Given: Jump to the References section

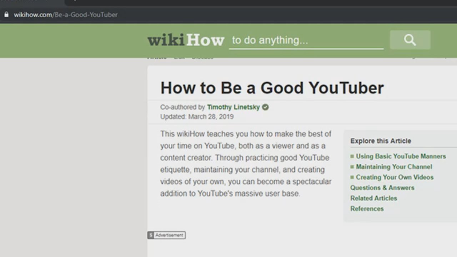Looking at the screenshot, I should (367, 208).
